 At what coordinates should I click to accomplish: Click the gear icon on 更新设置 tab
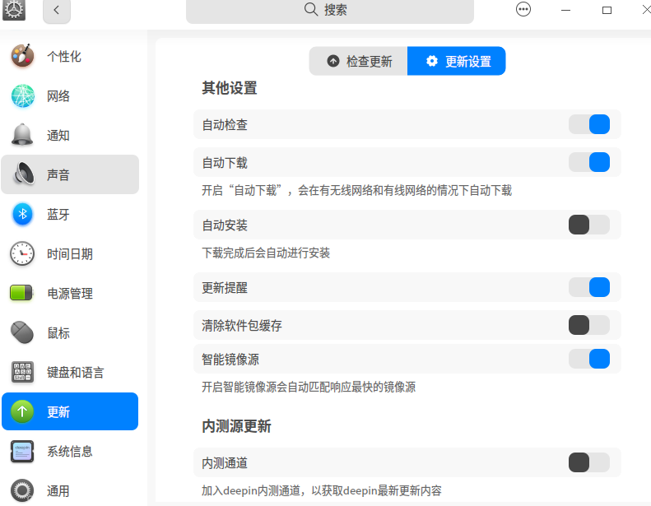pyautogui.click(x=432, y=61)
